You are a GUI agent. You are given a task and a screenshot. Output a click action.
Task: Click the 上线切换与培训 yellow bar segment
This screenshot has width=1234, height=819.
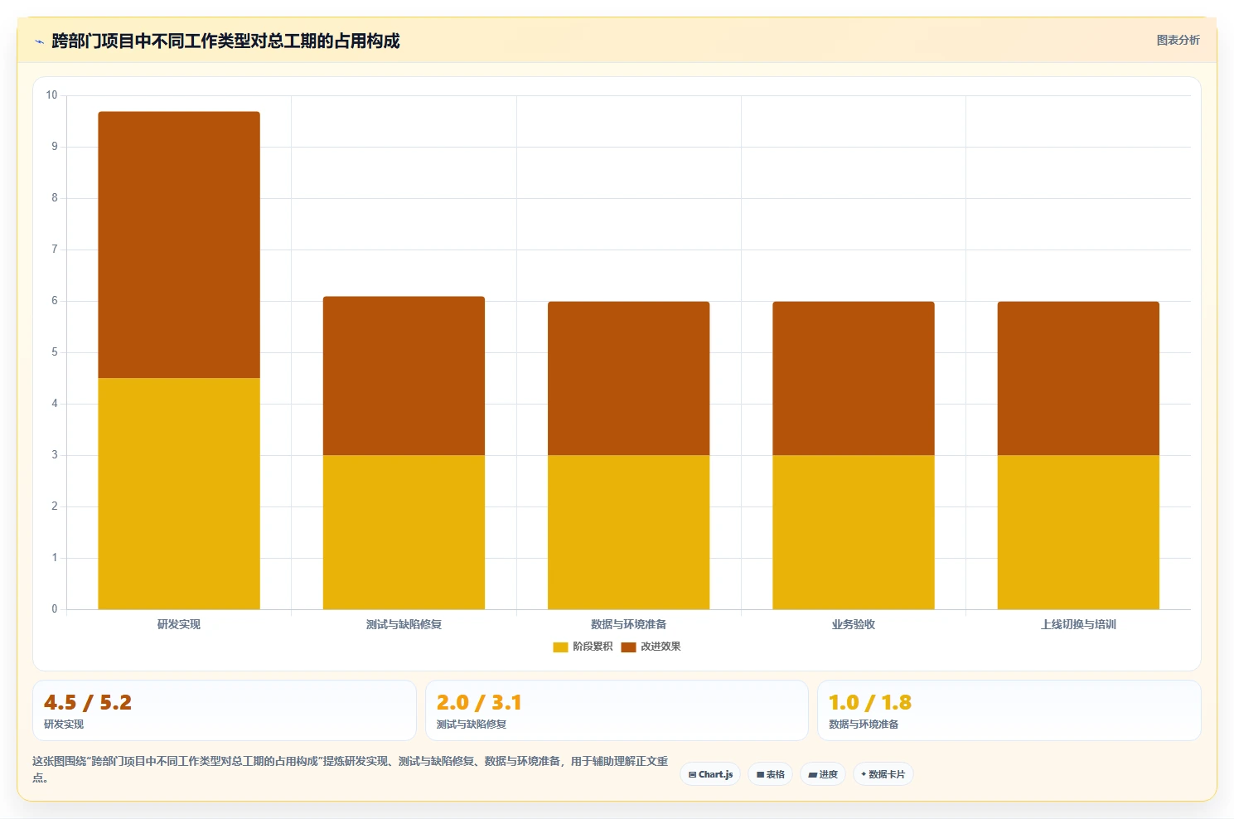click(x=1078, y=532)
